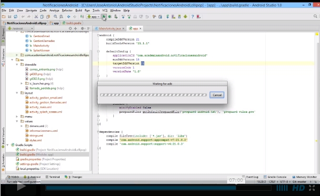Click the Find magnifier icon
The width and height of the screenshot is (320, 196).
click(x=56, y=17)
